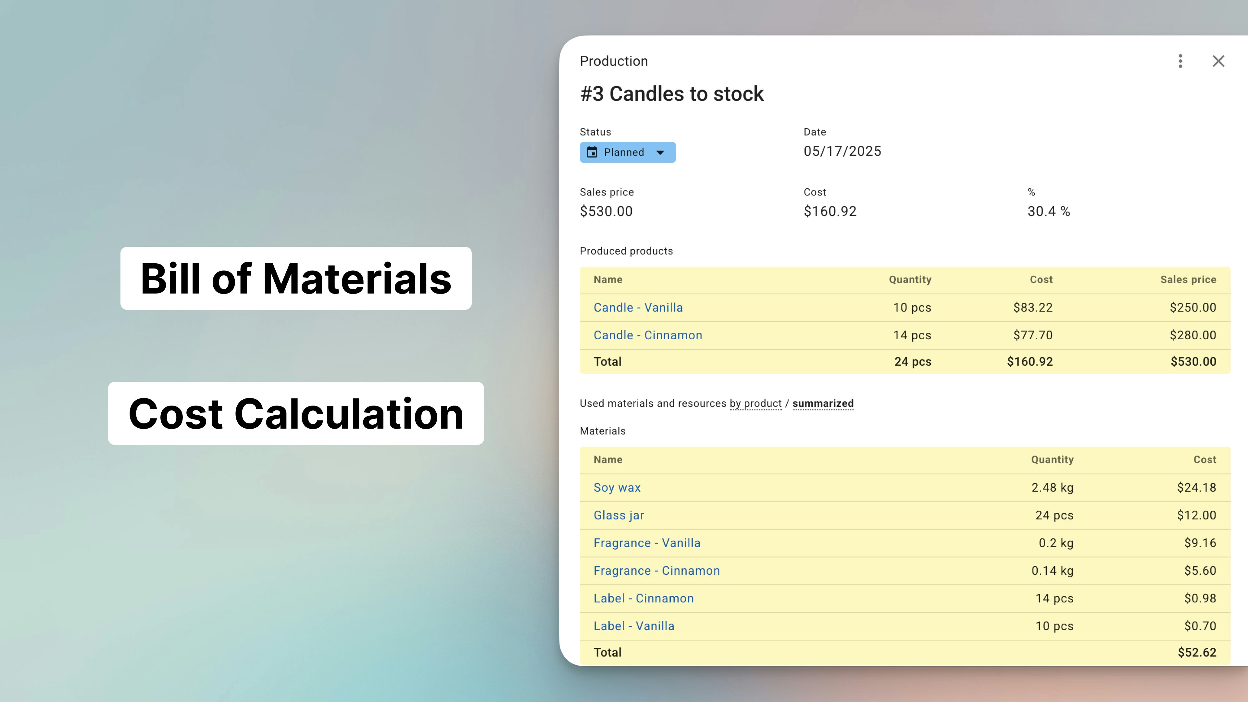Open the Label - Vanilla material link
The height and width of the screenshot is (702, 1248).
[634, 626]
